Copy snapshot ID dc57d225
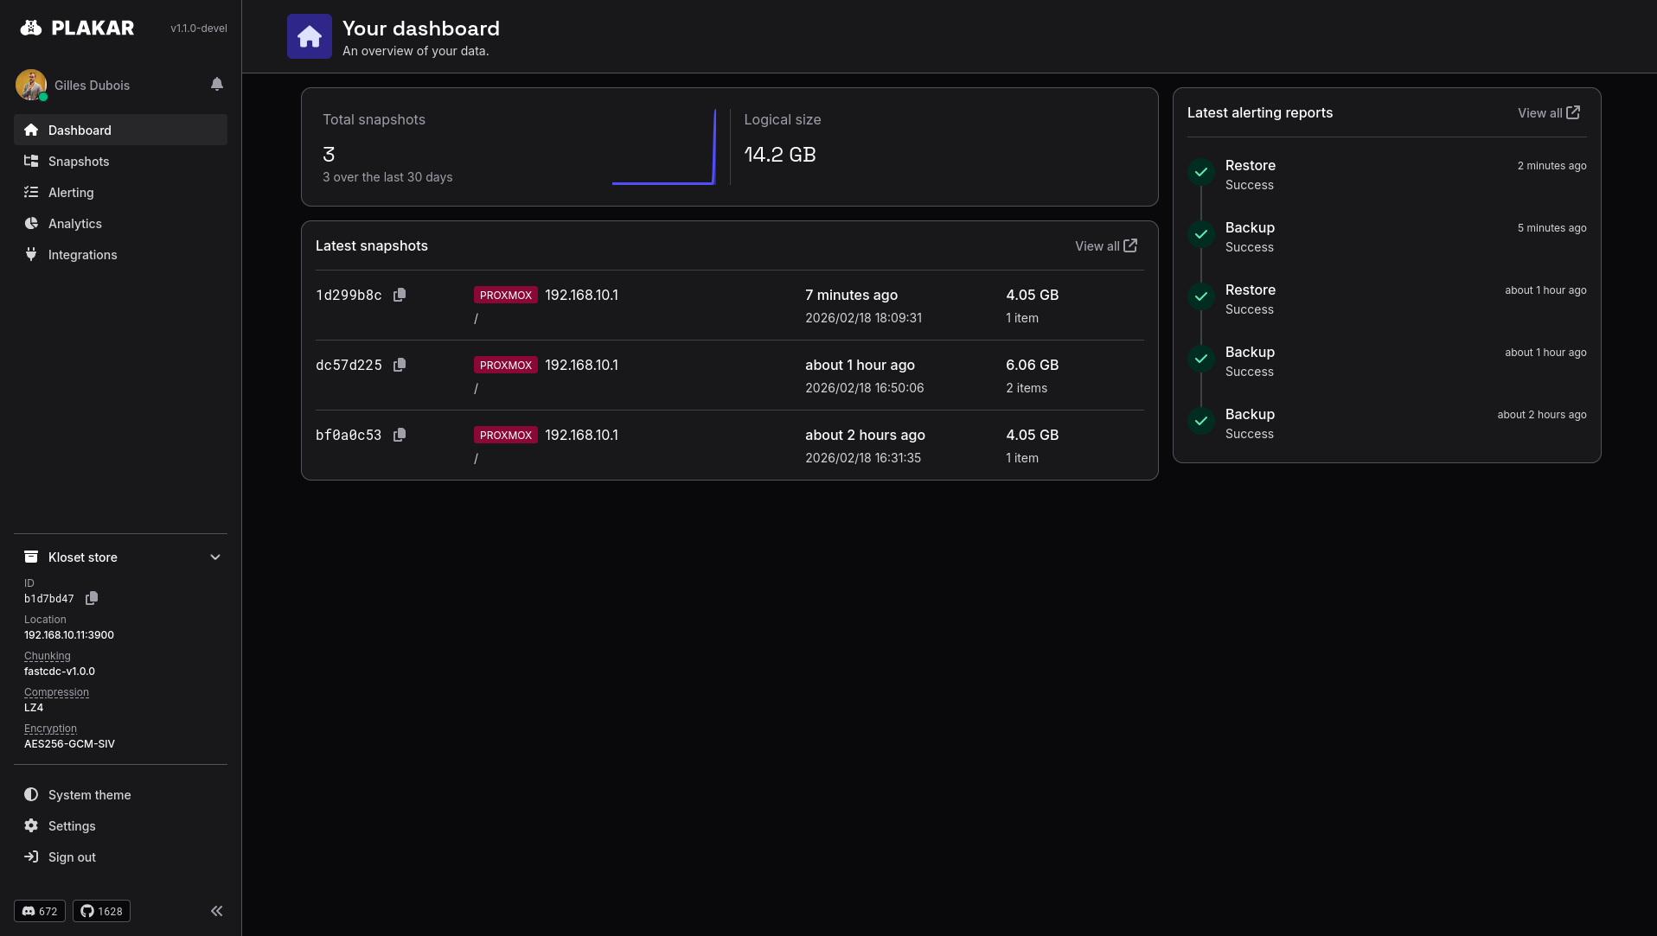The image size is (1657, 936). tap(400, 366)
